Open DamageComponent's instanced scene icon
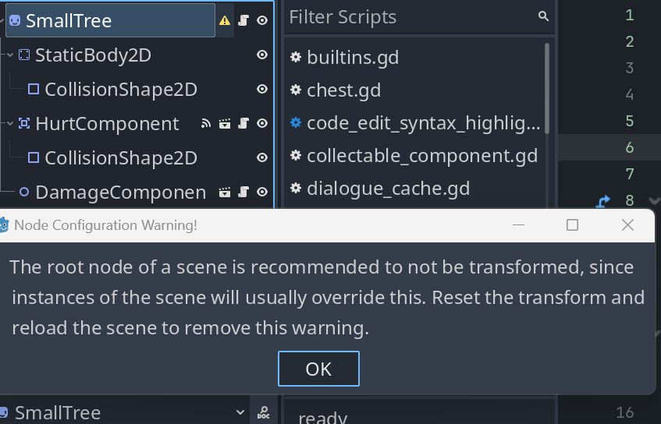 pyautogui.click(x=225, y=192)
